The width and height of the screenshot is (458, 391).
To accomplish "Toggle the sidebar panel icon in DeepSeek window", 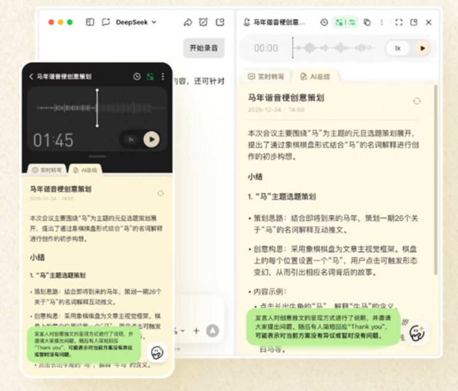I will tap(90, 22).
